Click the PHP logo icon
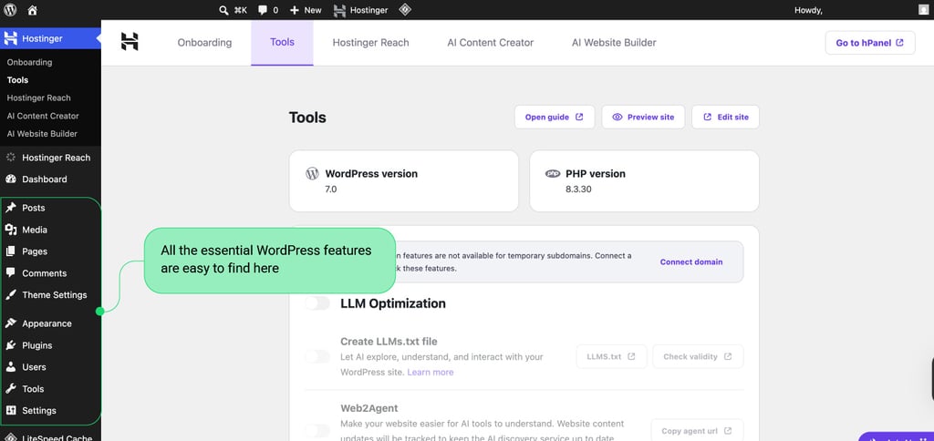Image resolution: width=934 pixels, height=441 pixels. (x=553, y=174)
